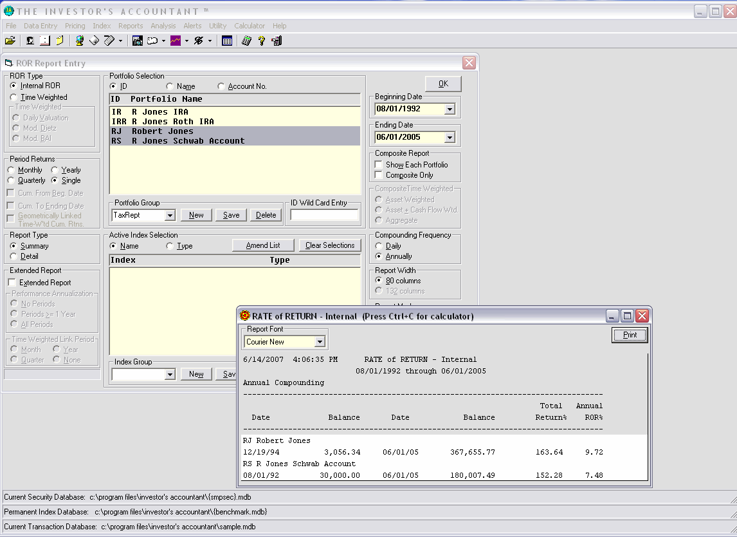737x537 pixels.
Task: Select the Time Weighted ROR type
Action: pyautogui.click(x=14, y=97)
